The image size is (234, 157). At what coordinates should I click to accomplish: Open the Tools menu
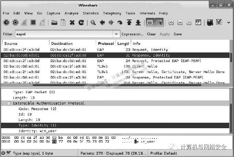tap(130, 13)
